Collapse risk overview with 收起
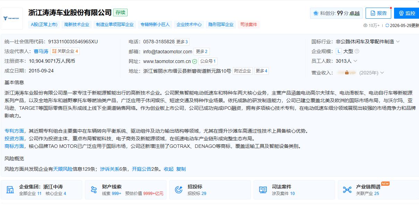419x205 pixels. (x=169, y=169)
